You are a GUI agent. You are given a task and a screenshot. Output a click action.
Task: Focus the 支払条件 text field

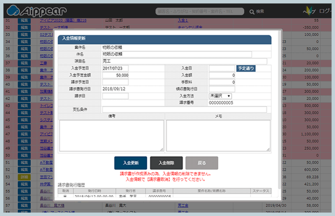184,110
